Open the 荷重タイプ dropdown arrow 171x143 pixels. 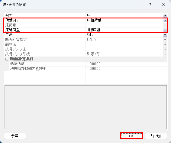coord(165,21)
